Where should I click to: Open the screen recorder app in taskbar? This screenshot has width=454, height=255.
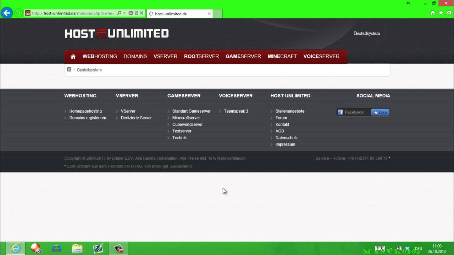(118, 249)
